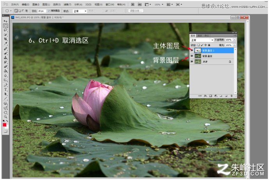Screen dimensions: 269x180
Task: Select the Move tool
Action: pos(6,21)
